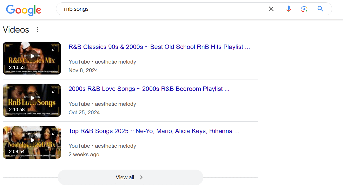Click the chevron arrow next to View all

141,177
